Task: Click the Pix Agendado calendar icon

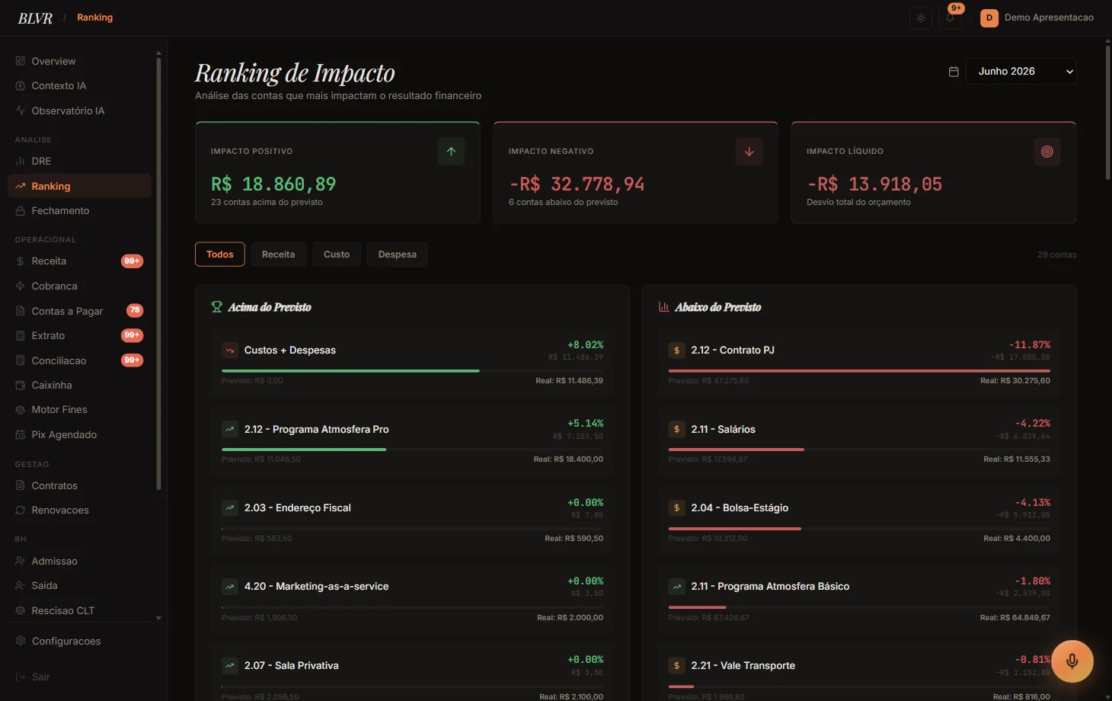Action: click(x=21, y=435)
